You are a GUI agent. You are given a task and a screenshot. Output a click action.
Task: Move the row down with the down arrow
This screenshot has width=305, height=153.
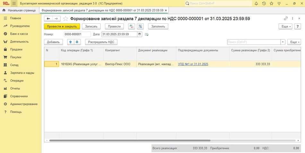coord(77,42)
